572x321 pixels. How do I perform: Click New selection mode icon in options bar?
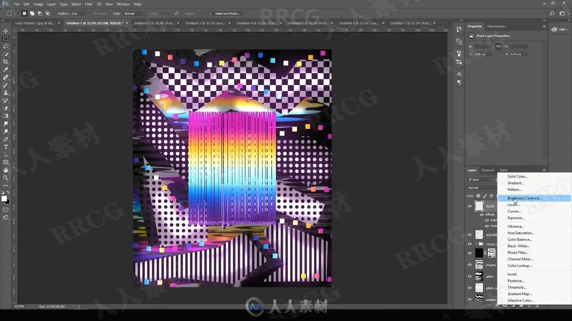[25, 13]
